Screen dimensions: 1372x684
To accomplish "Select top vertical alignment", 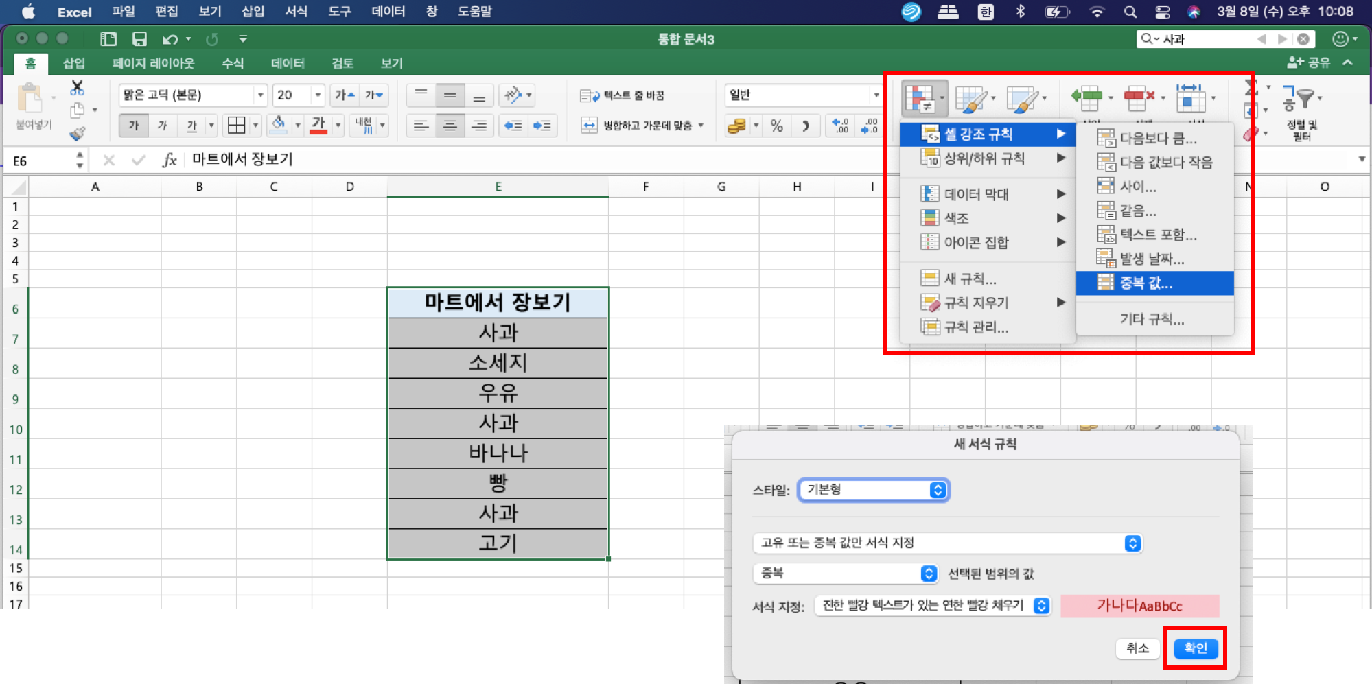I will coord(421,95).
